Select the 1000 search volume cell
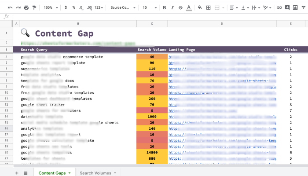This screenshot has height=176, width=308. coord(152,117)
